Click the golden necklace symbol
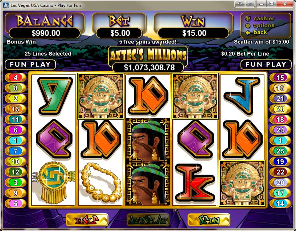Viewport: 296px width, 231px height. click(100, 182)
